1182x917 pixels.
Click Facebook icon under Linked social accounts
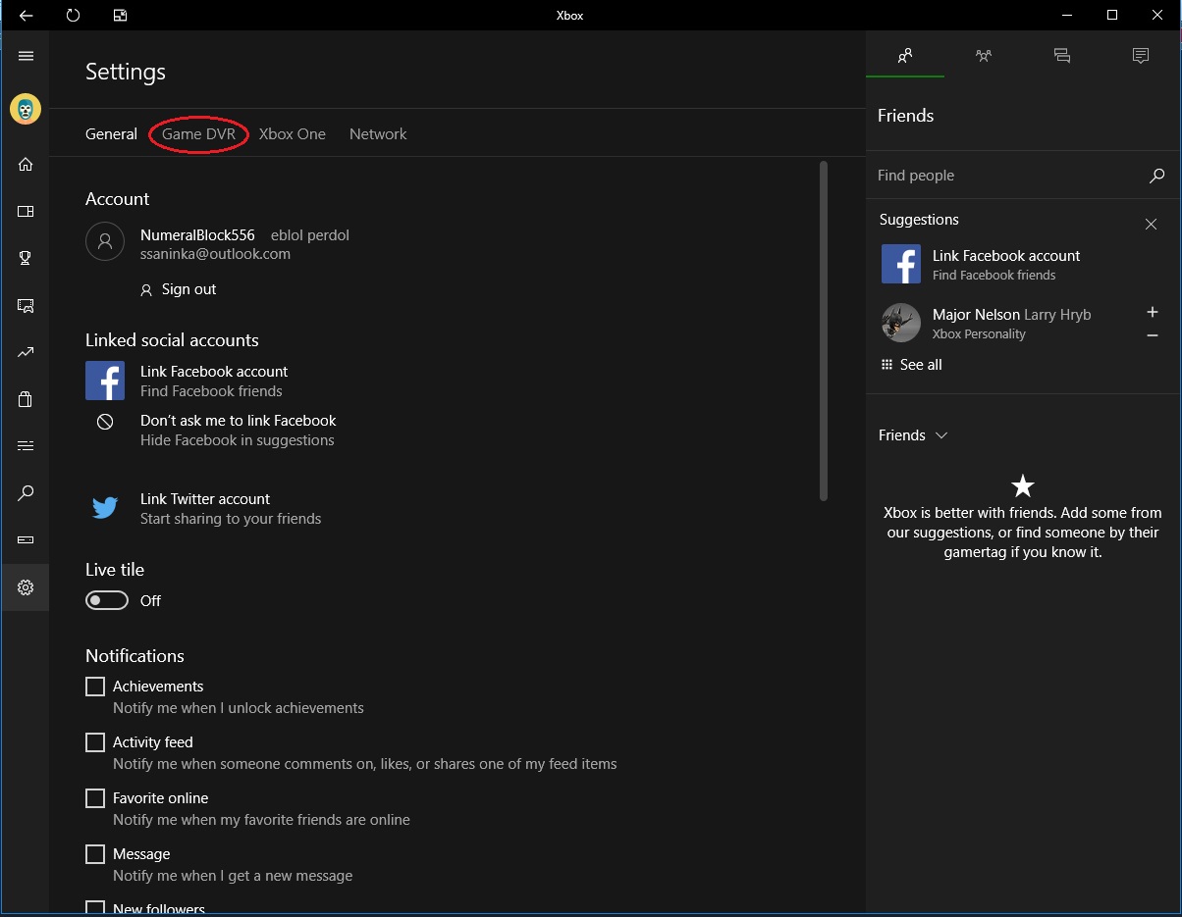pos(105,381)
